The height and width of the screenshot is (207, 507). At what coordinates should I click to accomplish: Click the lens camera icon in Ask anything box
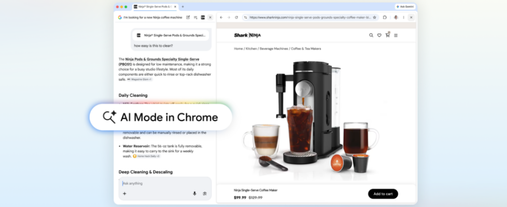(x=205, y=194)
